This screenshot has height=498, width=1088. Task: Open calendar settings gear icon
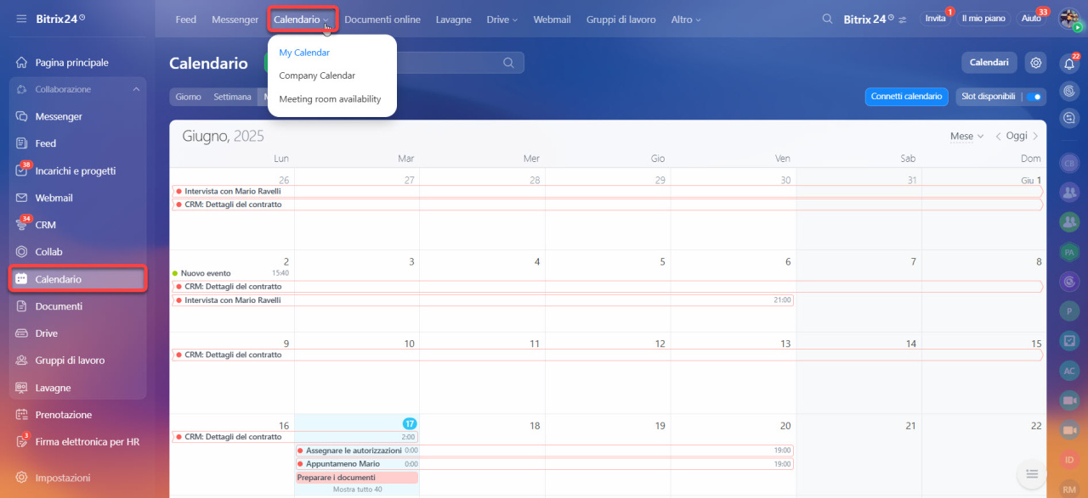click(1035, 63)
